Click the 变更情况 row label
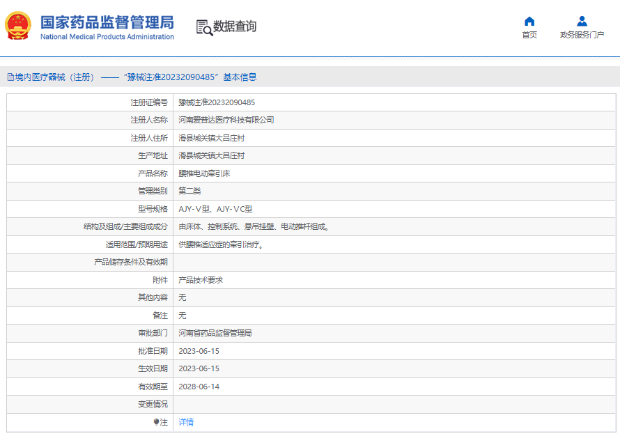This screenshot has width=620, height=436. [x=153, y=404]
